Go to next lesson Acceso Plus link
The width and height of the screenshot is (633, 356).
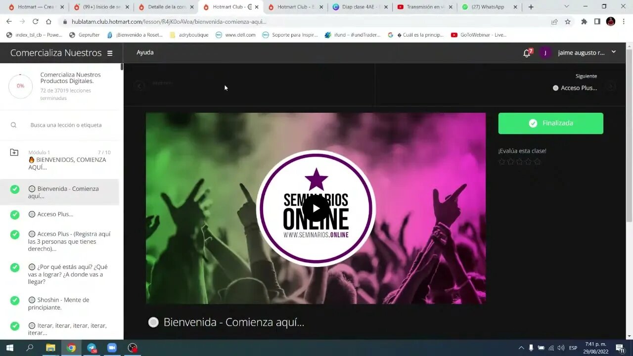pos(575,88)
